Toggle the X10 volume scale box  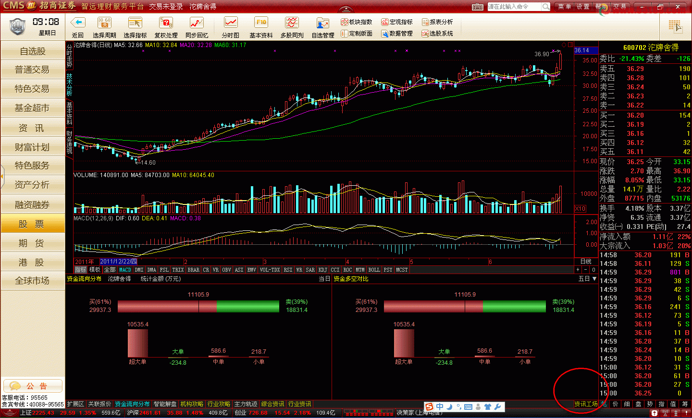(x=581, y=209)
